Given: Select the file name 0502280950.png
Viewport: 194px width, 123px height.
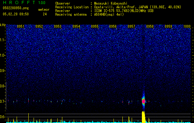Looking at the screenshot, I should tap(16, 8).
